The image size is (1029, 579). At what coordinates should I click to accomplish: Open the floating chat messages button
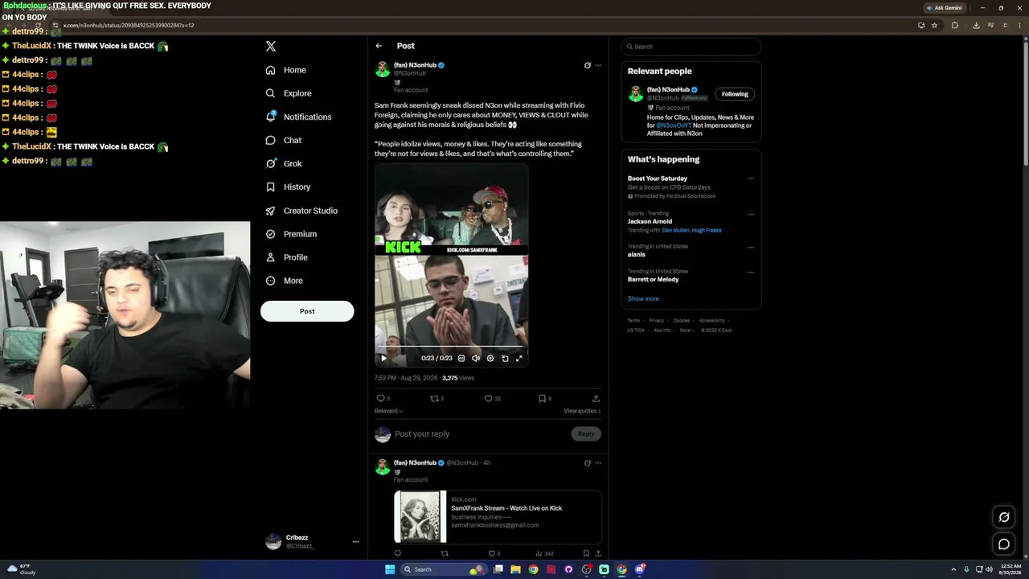pos(1003,544)
